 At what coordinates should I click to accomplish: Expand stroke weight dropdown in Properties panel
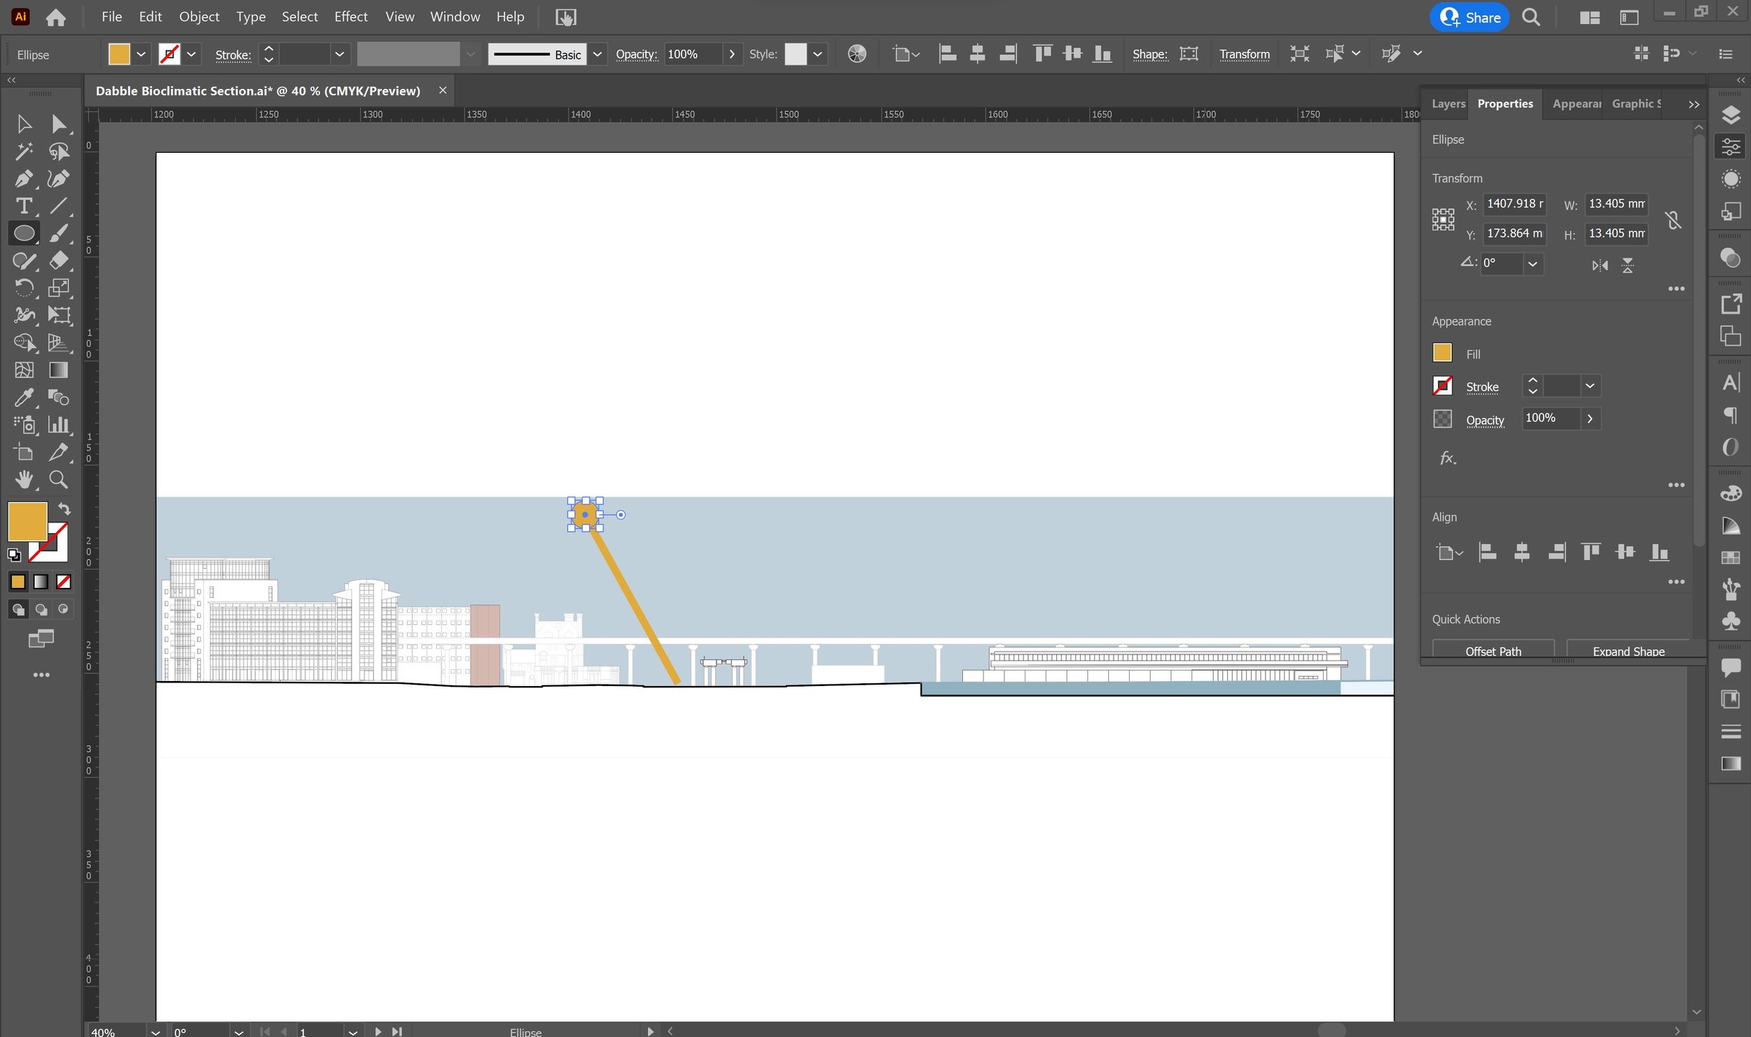pos(1590,386)
